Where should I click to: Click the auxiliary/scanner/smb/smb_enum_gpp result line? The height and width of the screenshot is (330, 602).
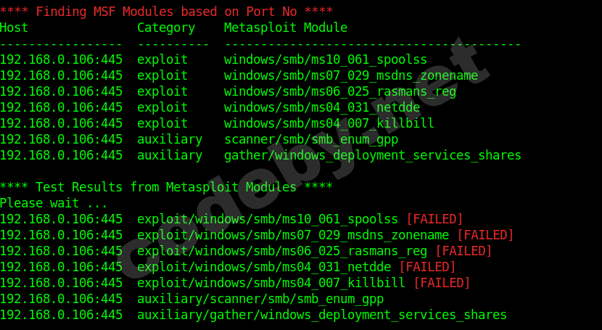pos(260,299)
